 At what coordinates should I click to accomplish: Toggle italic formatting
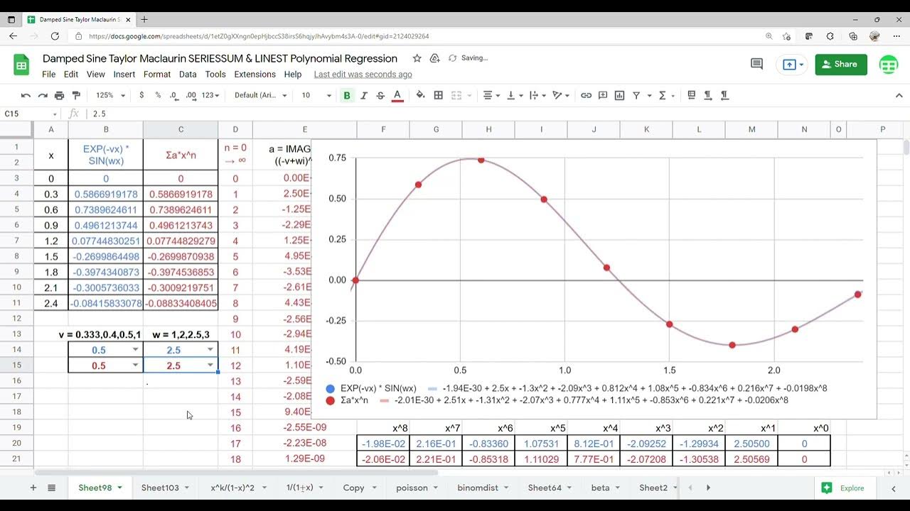point(364,95)
